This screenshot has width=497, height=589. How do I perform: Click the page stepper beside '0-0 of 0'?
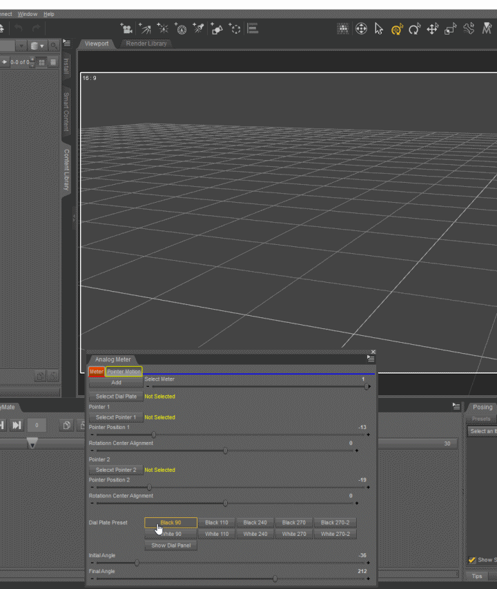tap(32, 62)
